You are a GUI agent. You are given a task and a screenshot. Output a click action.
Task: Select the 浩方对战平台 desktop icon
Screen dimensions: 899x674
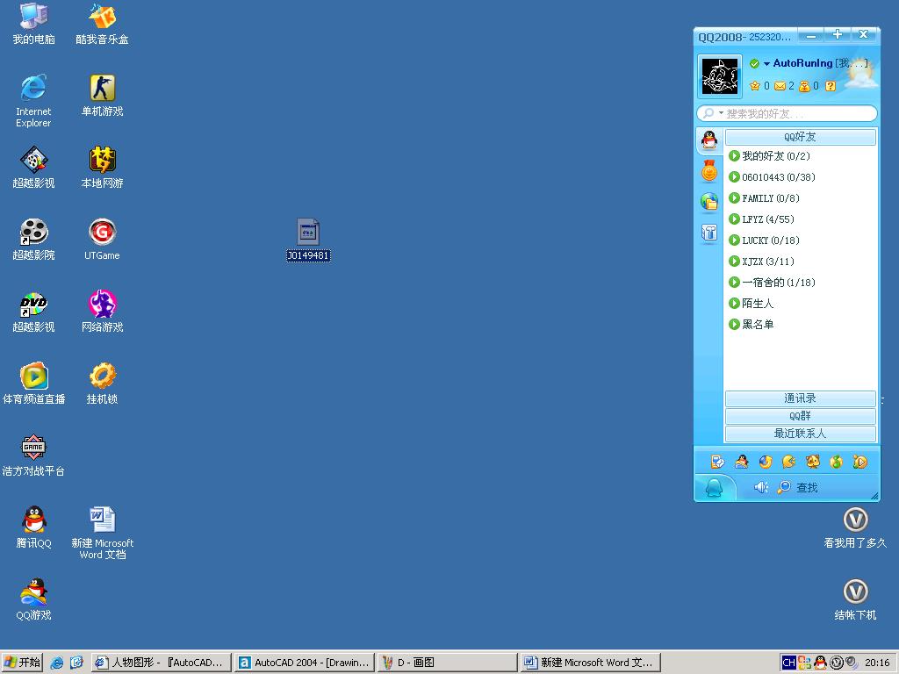33,455
